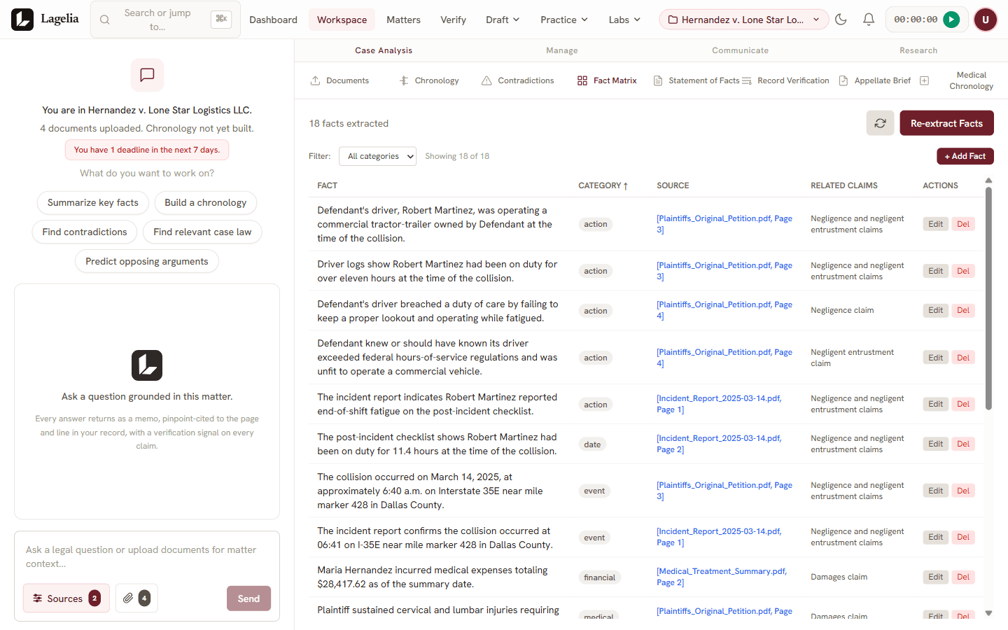Screen dimensions: 1008x630
Task: Open the Appellate Brief sub-tab
Action: (875, 80)
